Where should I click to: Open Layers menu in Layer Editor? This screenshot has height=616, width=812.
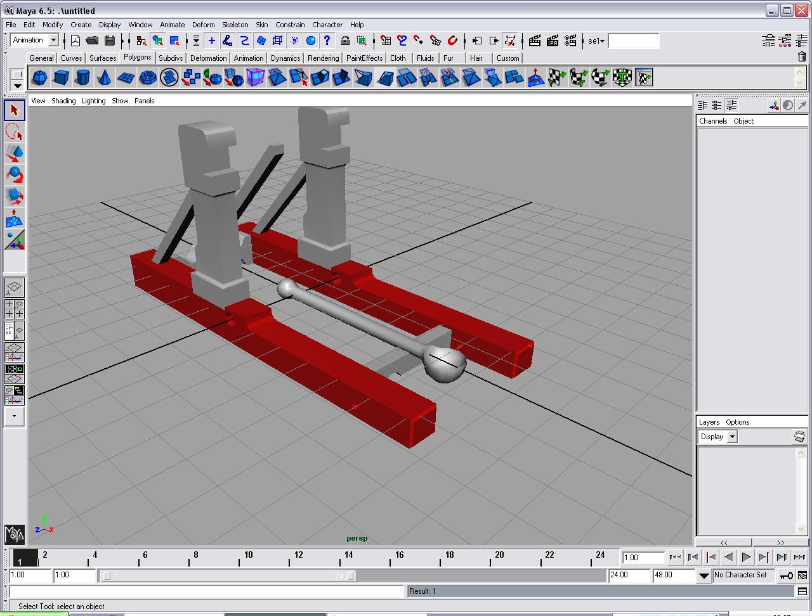[x=709, y=422]
